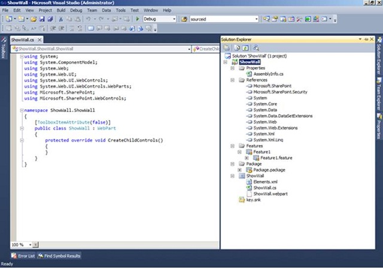The image size is (383, 268).
Task: Open the 100 % zoom dropdown
Action: pyautogui.click(x=30, y=245)
